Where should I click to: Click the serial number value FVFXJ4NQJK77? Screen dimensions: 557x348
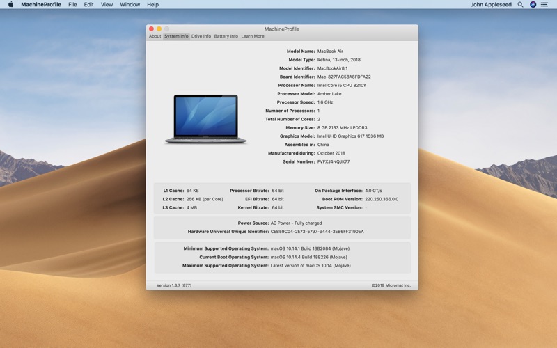point(334,162)
